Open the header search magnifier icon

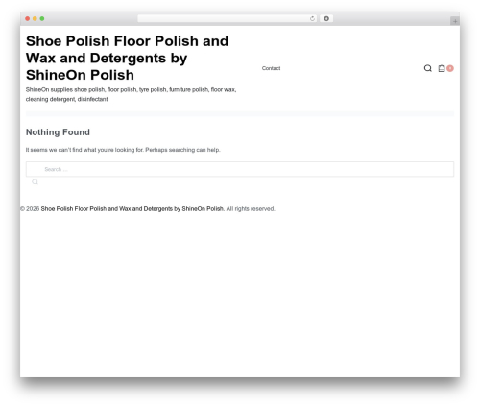pyautogui.click(x=427, y=68)
